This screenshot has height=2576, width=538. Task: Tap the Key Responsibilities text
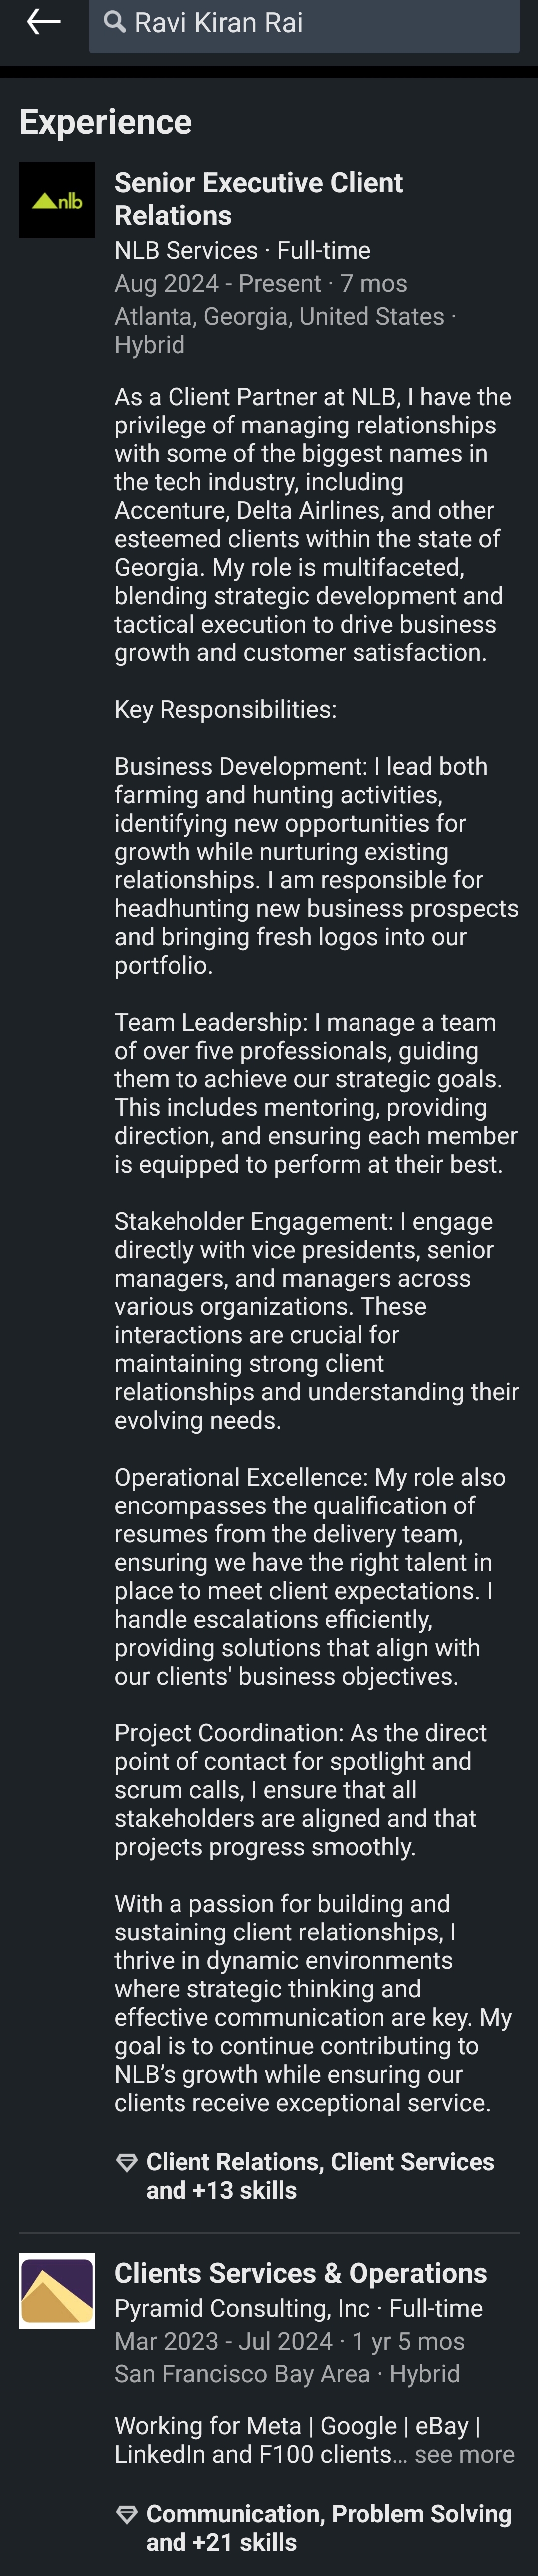226,710
